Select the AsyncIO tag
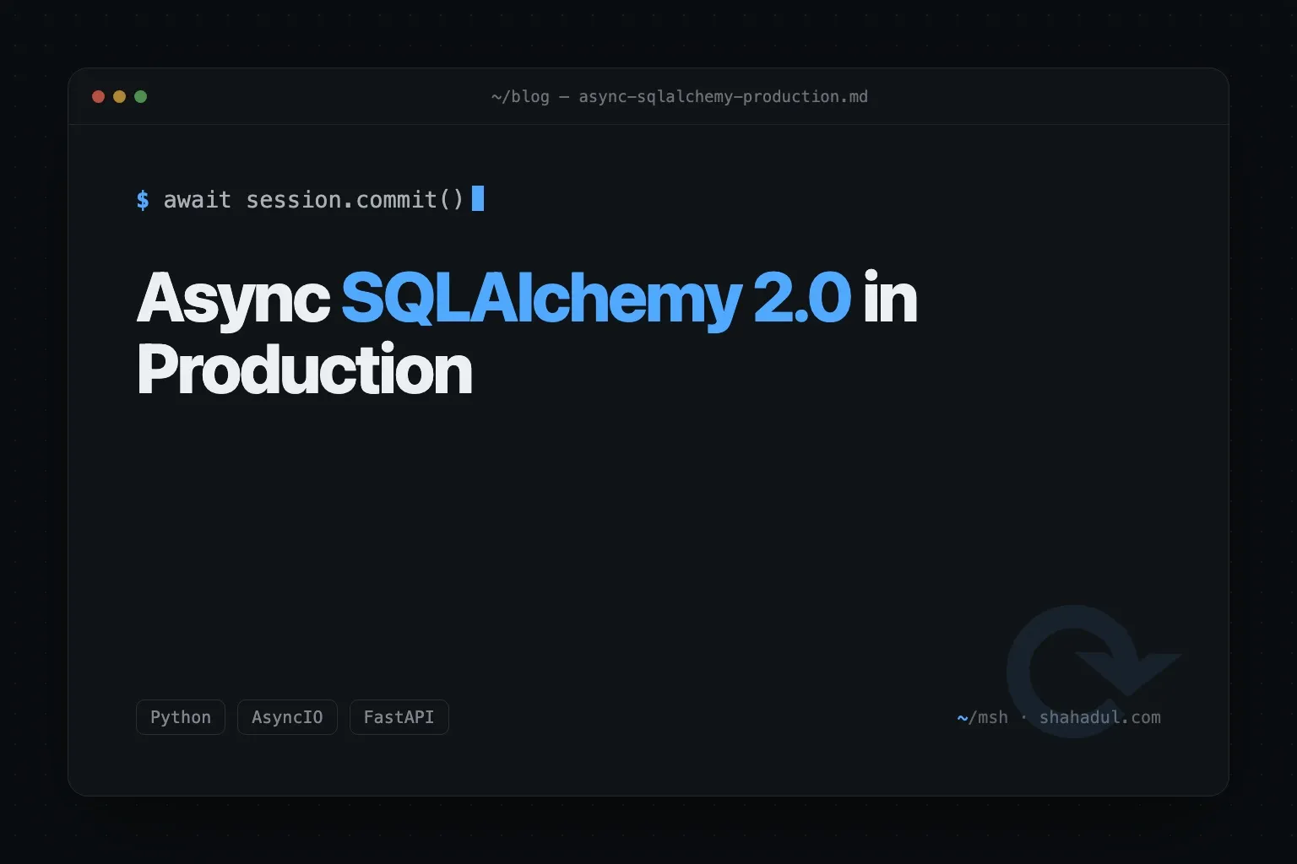1297x864 pixels. pos(287,717)
